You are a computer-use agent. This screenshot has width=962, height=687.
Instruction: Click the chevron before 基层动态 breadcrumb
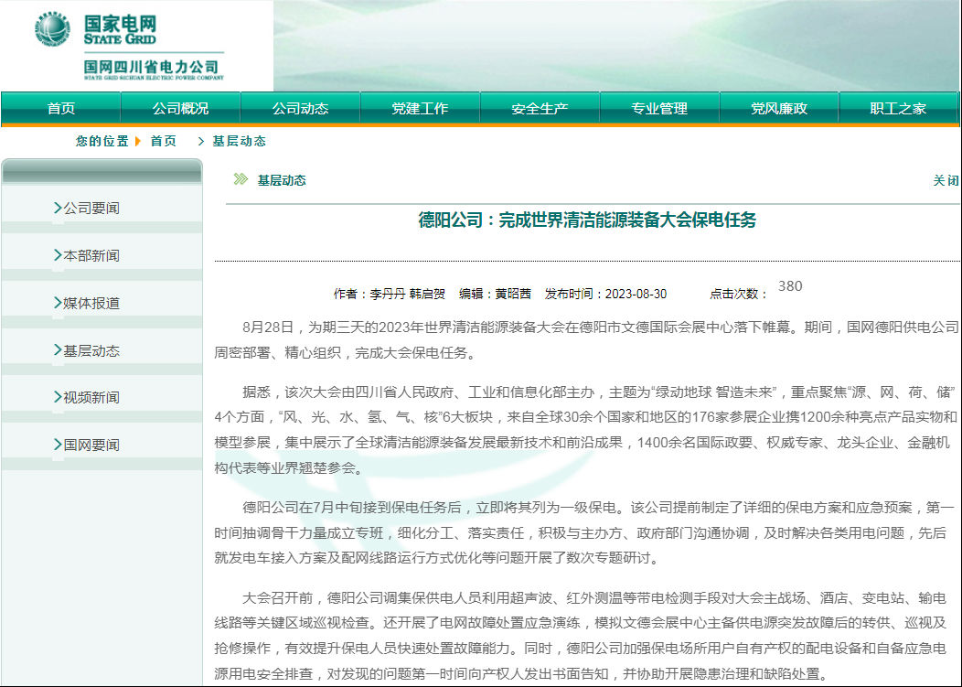[x=200, y=141]
